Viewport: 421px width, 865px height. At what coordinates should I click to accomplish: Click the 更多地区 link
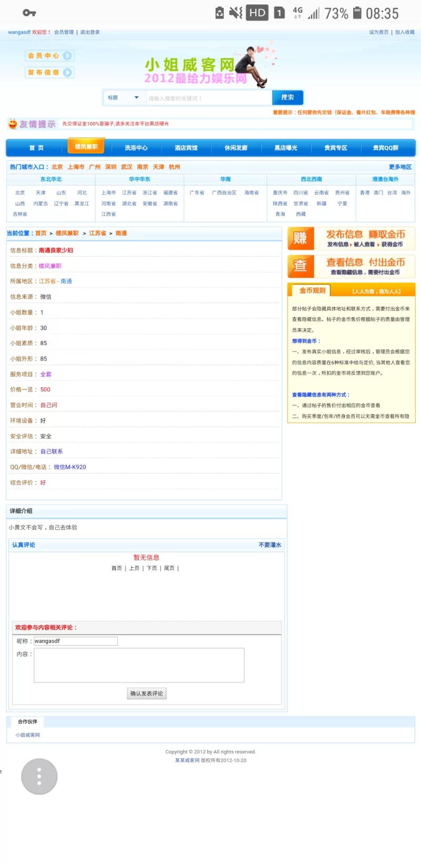400,167
